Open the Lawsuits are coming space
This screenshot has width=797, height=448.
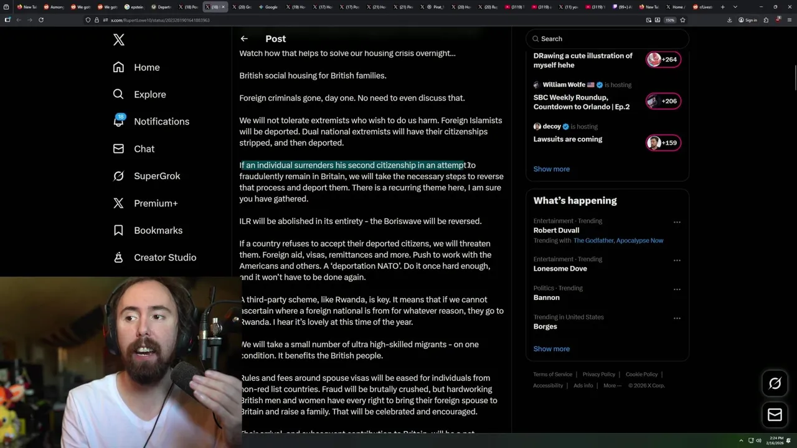coord(567,139)
